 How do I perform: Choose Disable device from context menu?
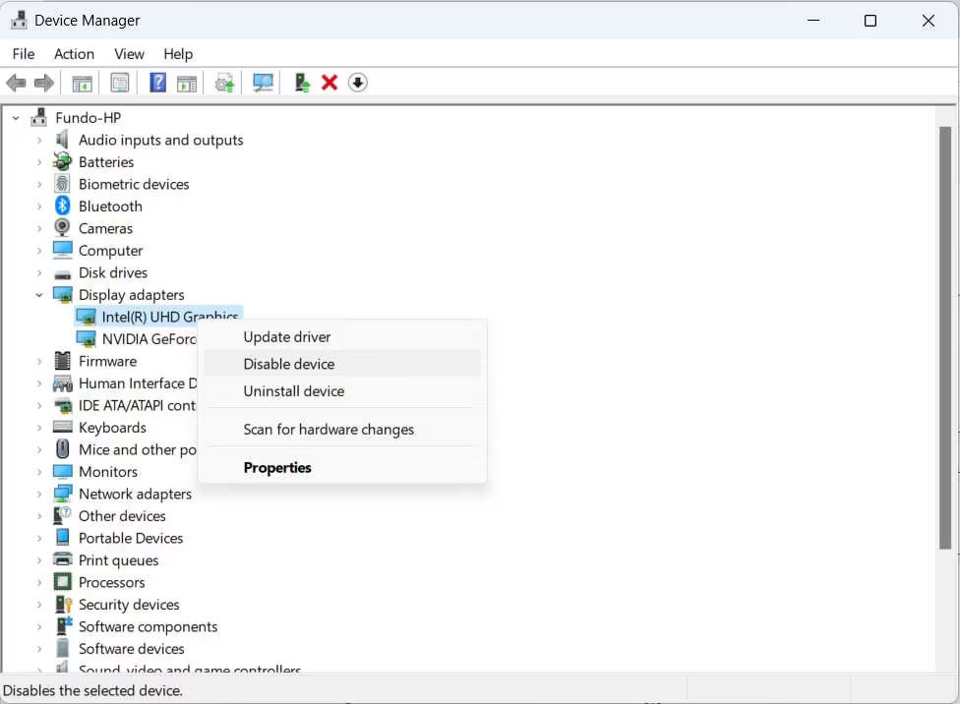tap(288, 364)
